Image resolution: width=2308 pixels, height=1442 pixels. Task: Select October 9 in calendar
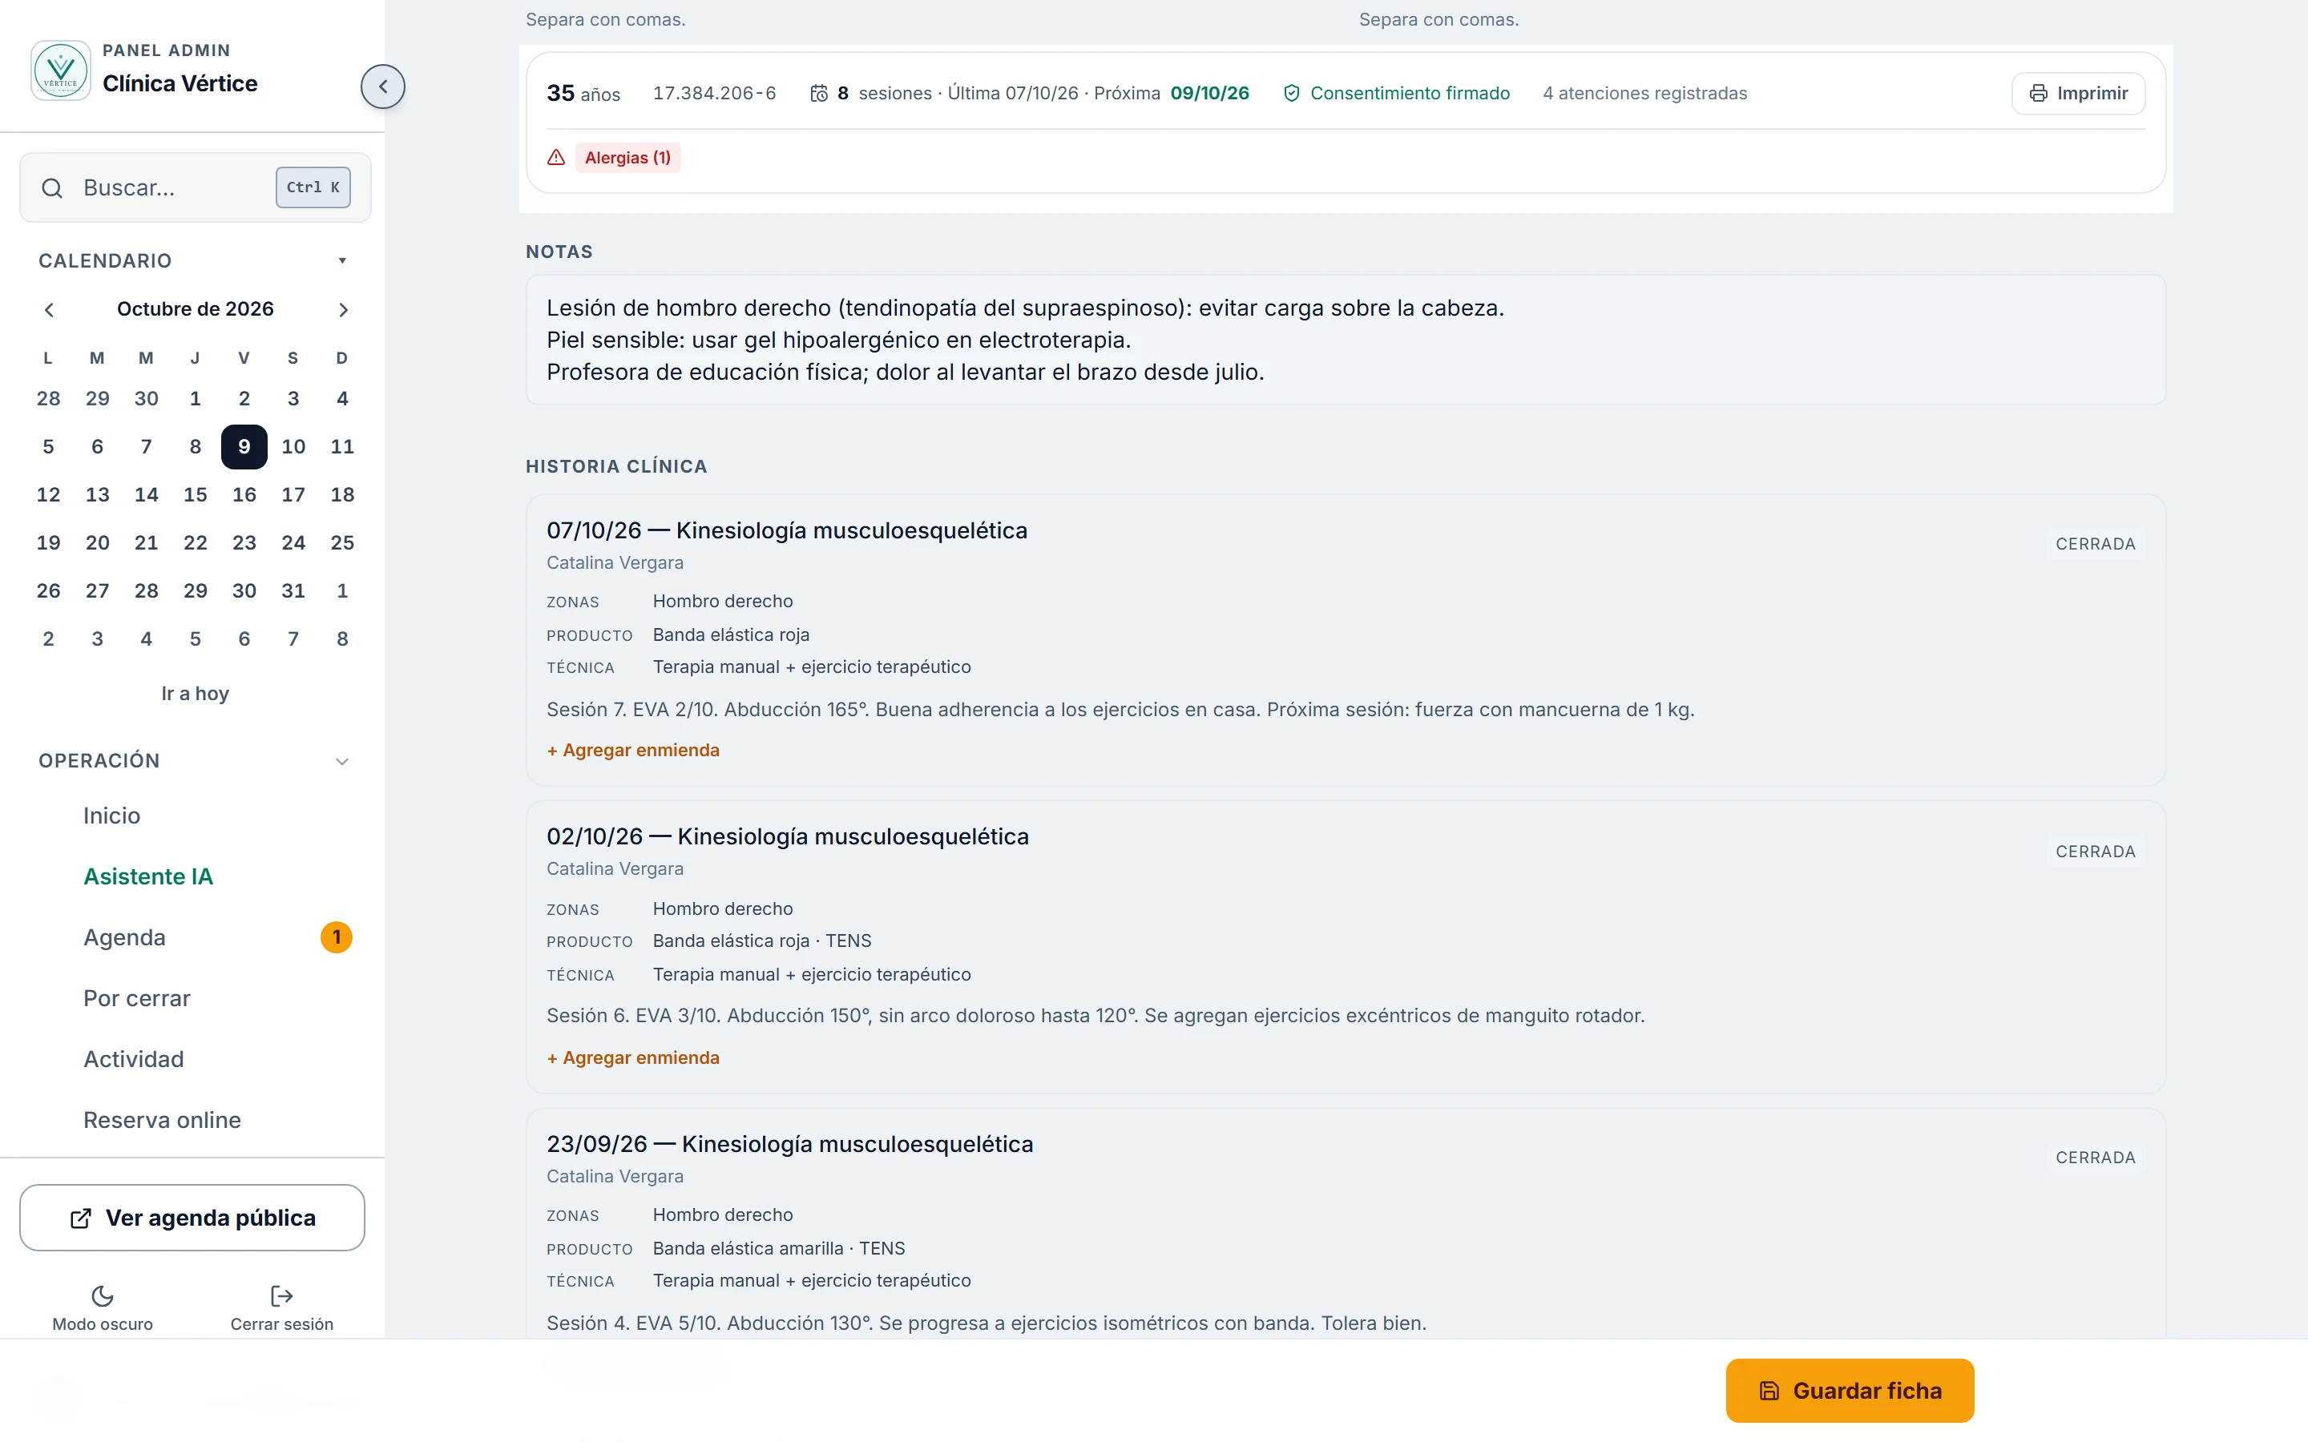(x=244, y=446)
